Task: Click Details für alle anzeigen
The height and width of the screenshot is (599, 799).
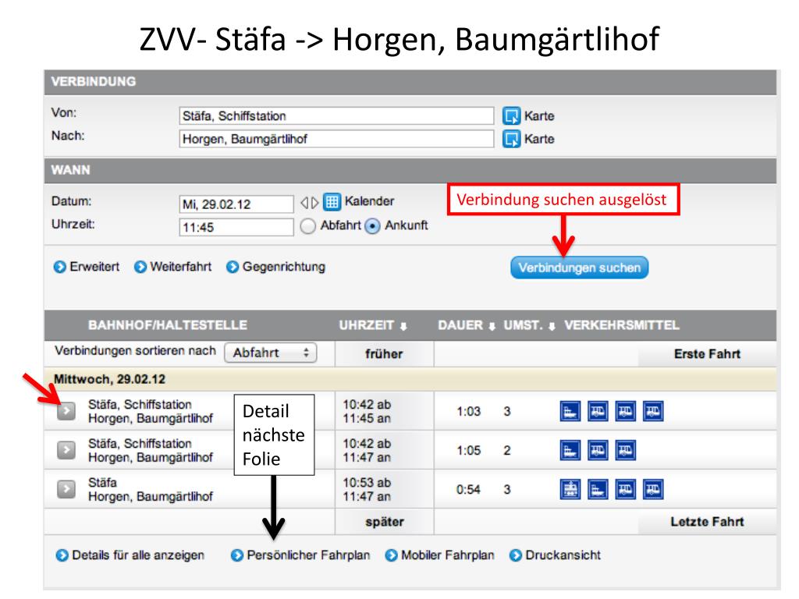Action: 130,555
